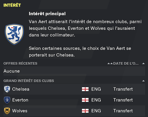This screenshot has width=148, height=117.
Task: Click the England flag beside Wolves
Action: tap(85, 111)
